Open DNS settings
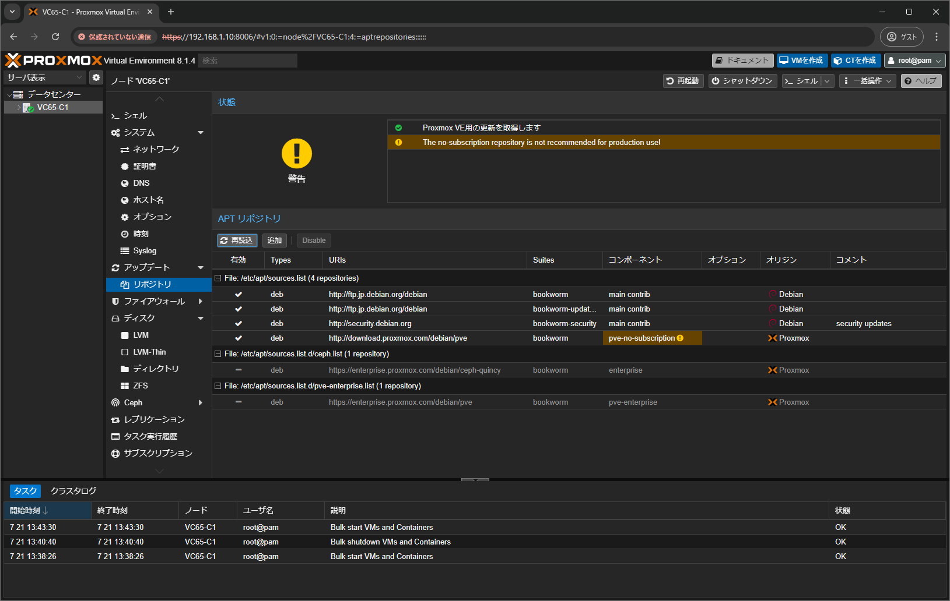The height and width of the screenshot is (601, 950). 141,183
